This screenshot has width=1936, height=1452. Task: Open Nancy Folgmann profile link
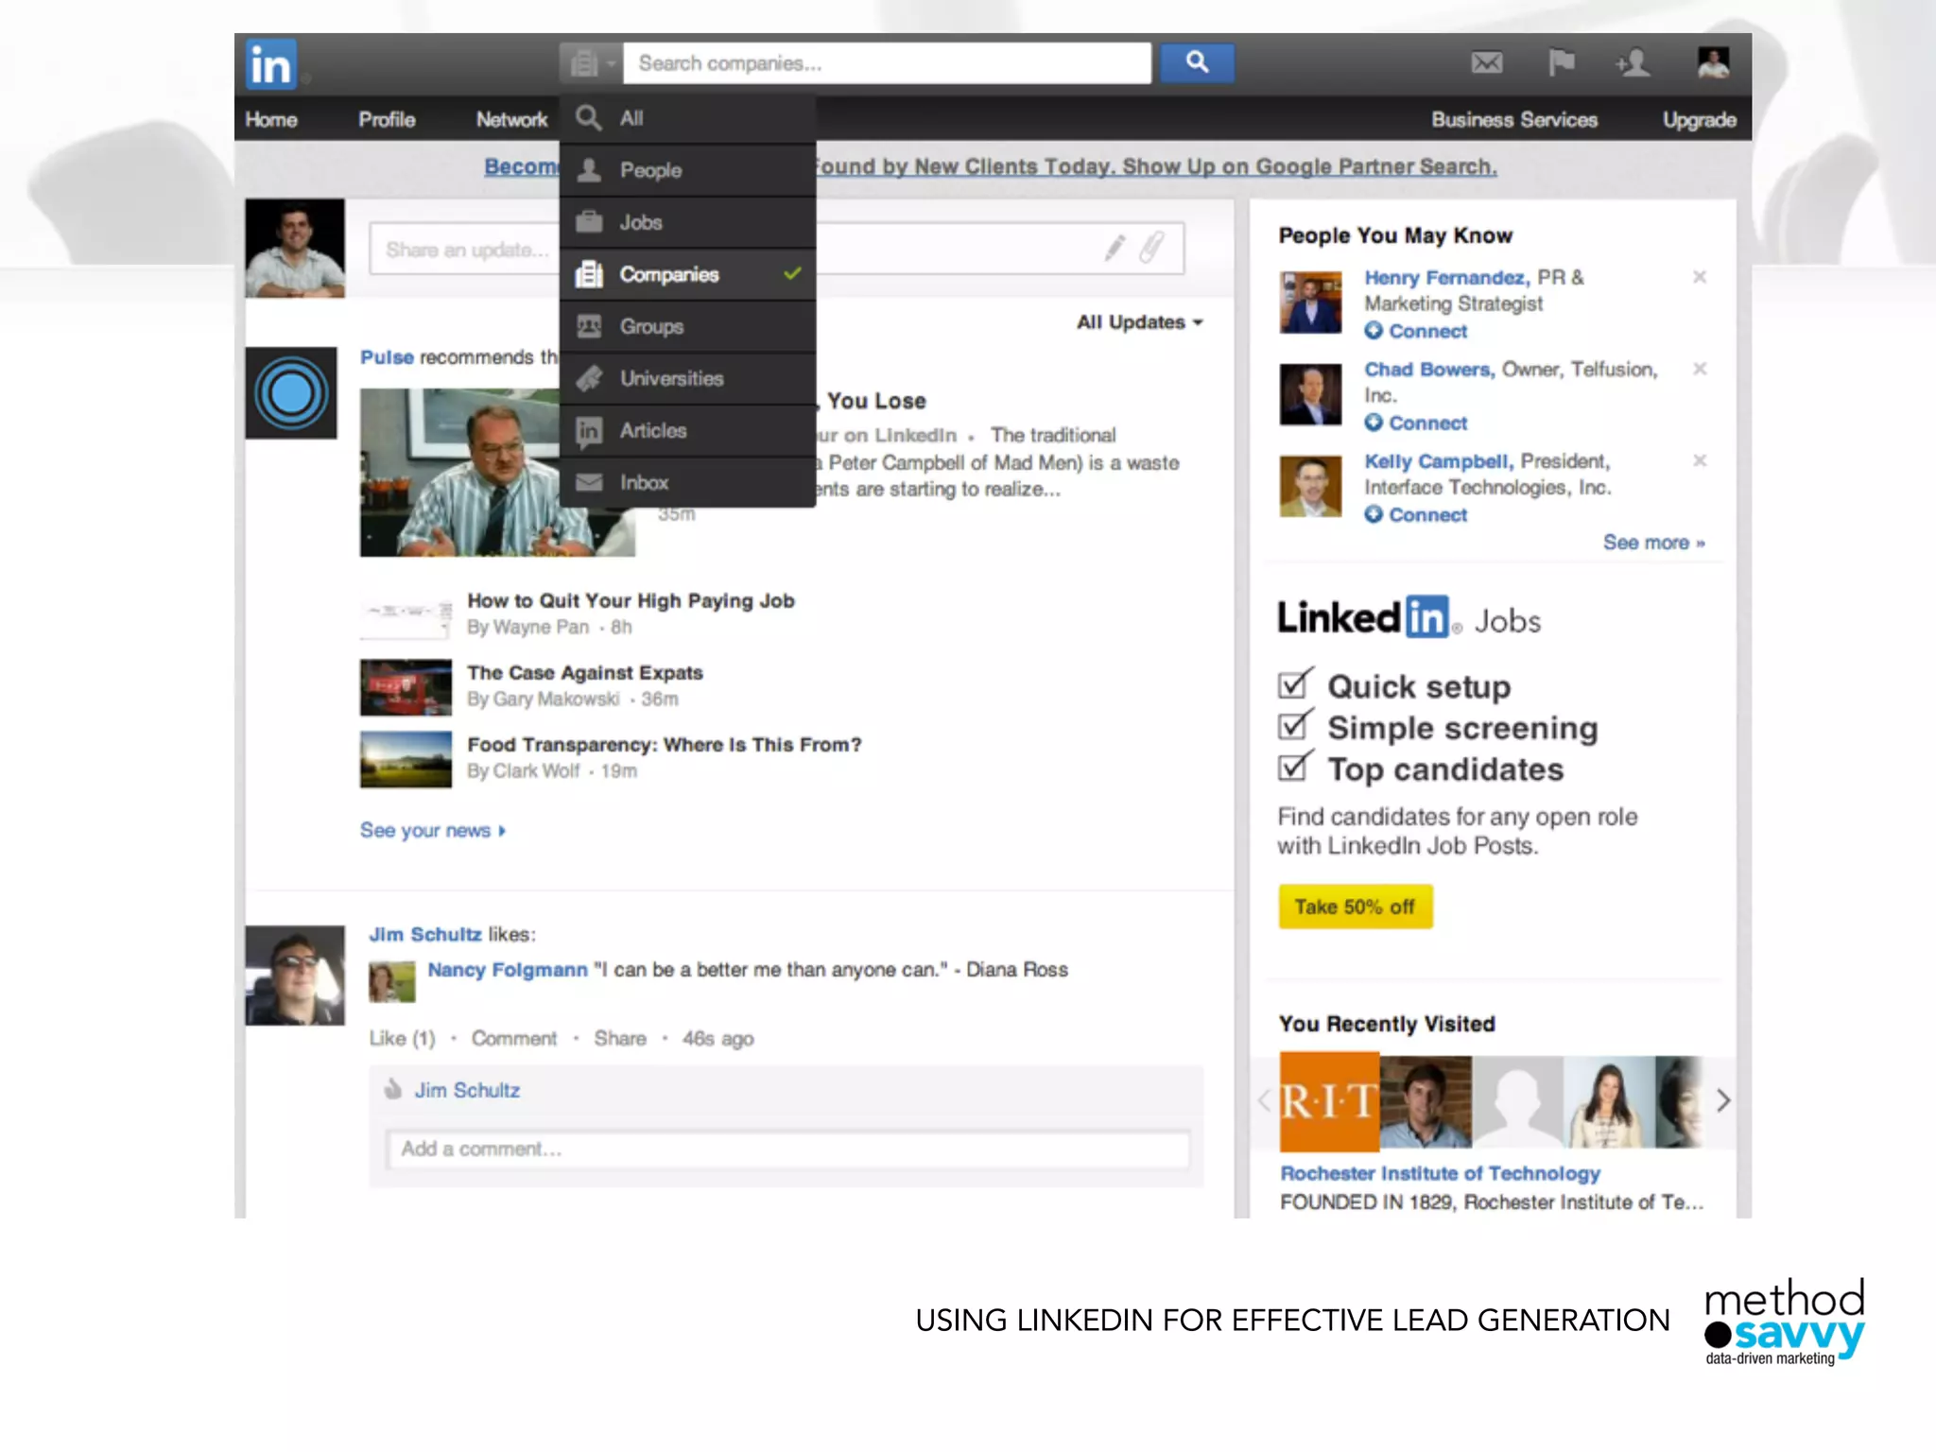point(508,970)
